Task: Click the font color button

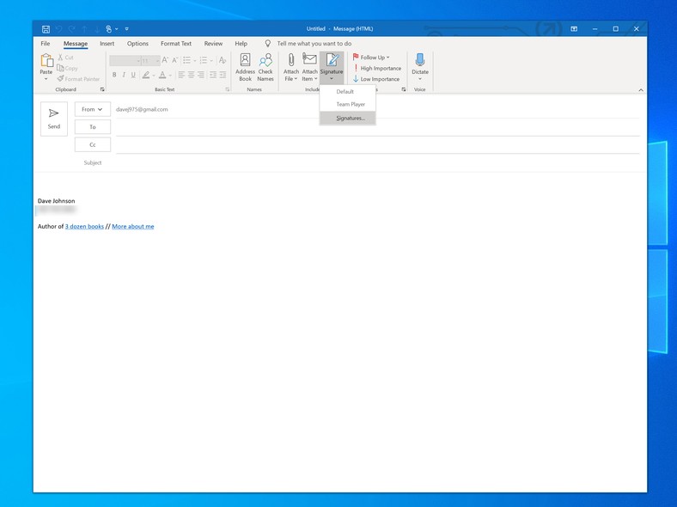Action: [162, 75]
